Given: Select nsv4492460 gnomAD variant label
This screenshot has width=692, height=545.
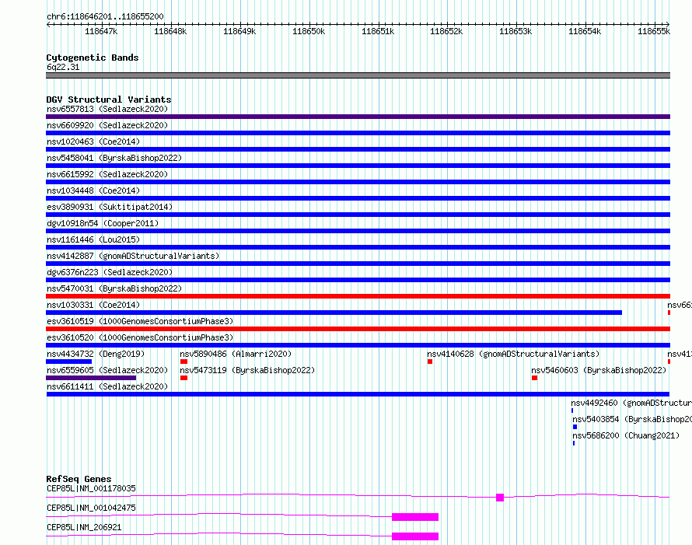Looking at the screenshot, I should tap(631, 403).
